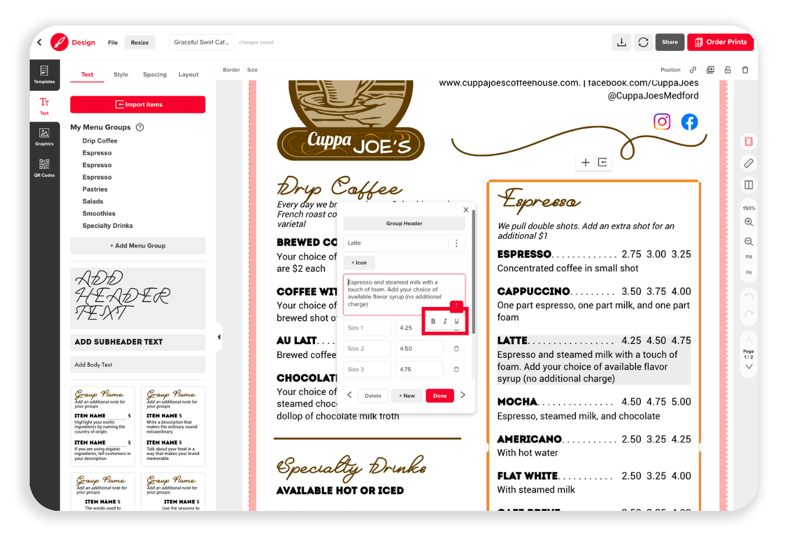Image resolution: width=789 pixels, height=546 pixels.
Task: Open the Graphics sidebar panel
Action: point(44,136)
